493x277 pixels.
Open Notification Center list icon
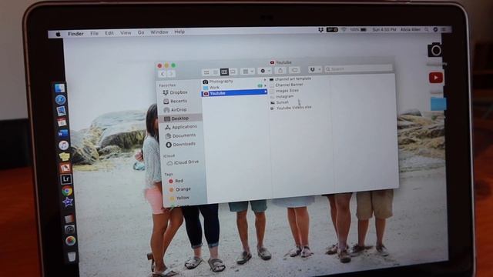[x=444, y=29]
